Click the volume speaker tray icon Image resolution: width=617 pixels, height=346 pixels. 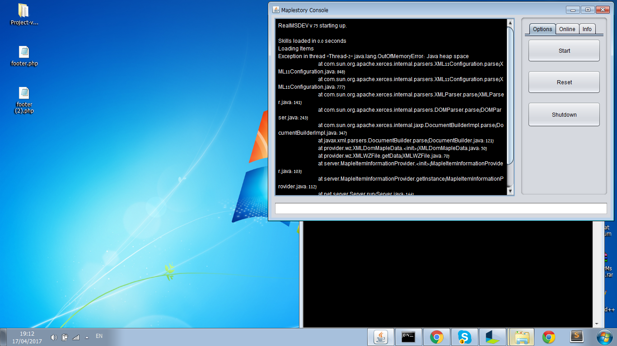54,337
